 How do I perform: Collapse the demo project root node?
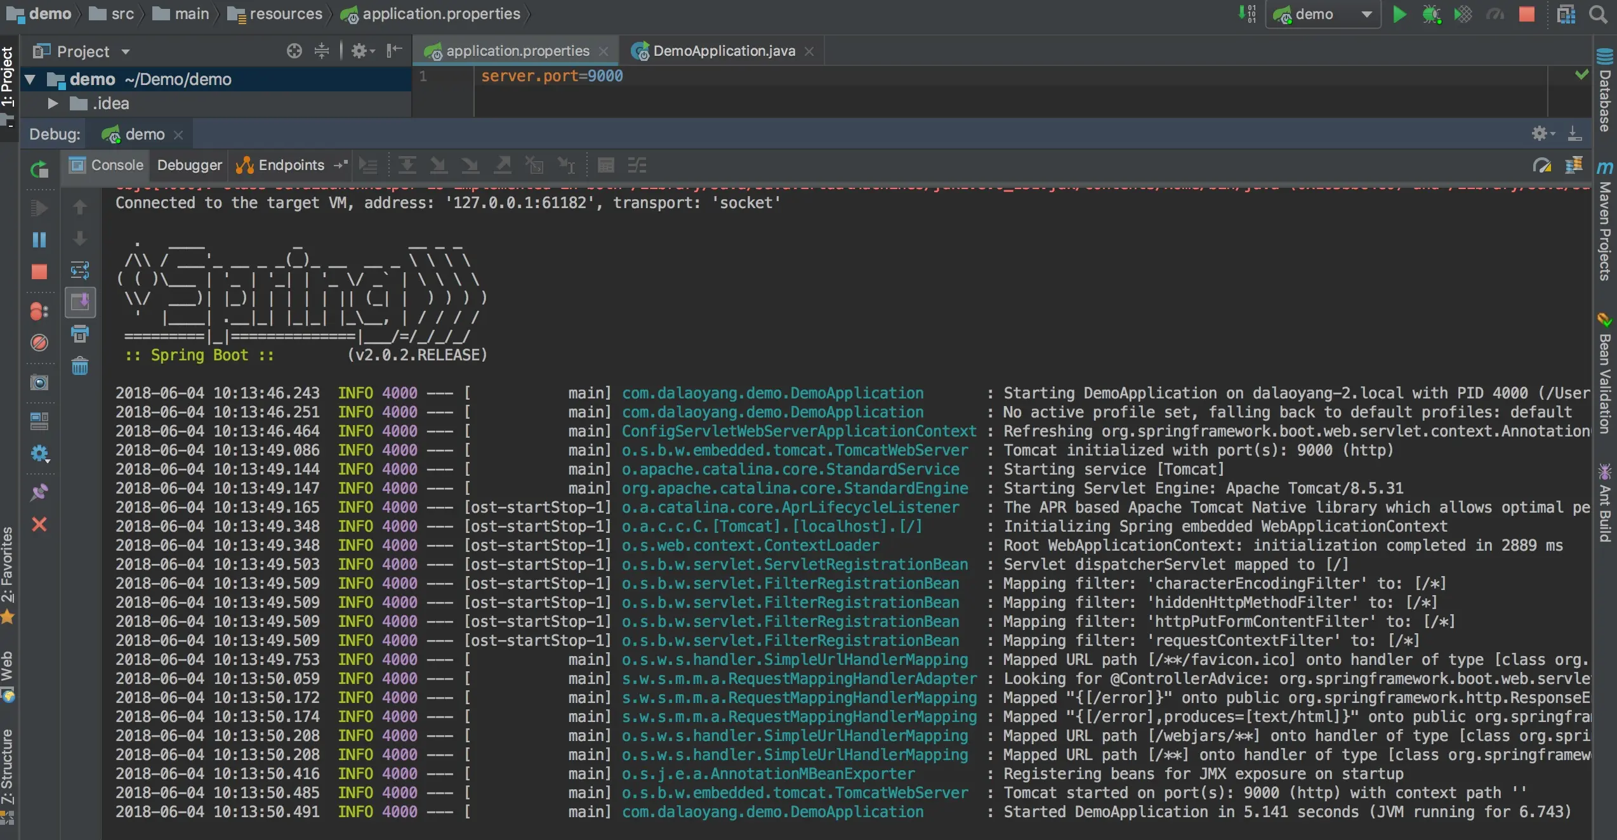tap(30, 79)
